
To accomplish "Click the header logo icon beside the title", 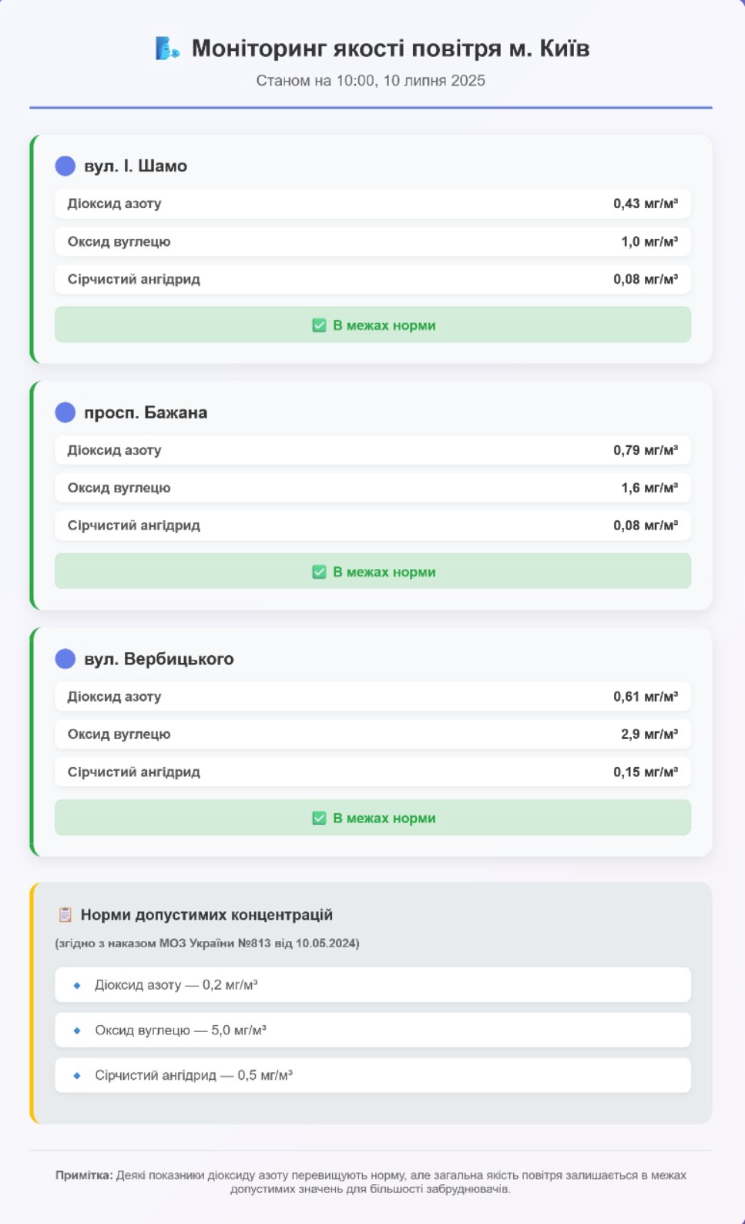I will pos(166,49).
